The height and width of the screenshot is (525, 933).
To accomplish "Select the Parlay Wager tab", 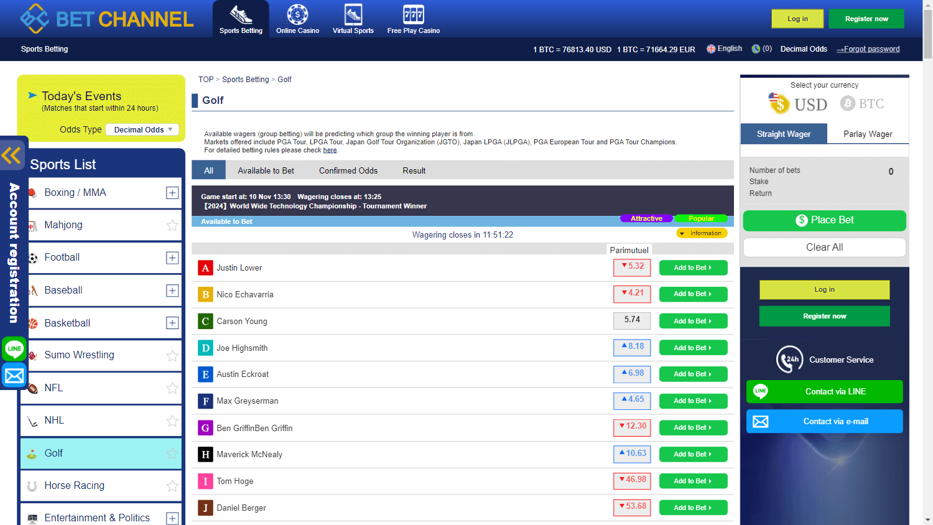I will [x=868, y=134].
